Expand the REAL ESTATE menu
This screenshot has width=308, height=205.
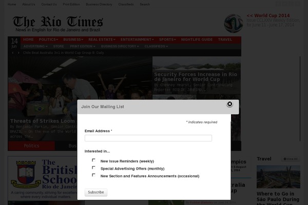(102, 39)
